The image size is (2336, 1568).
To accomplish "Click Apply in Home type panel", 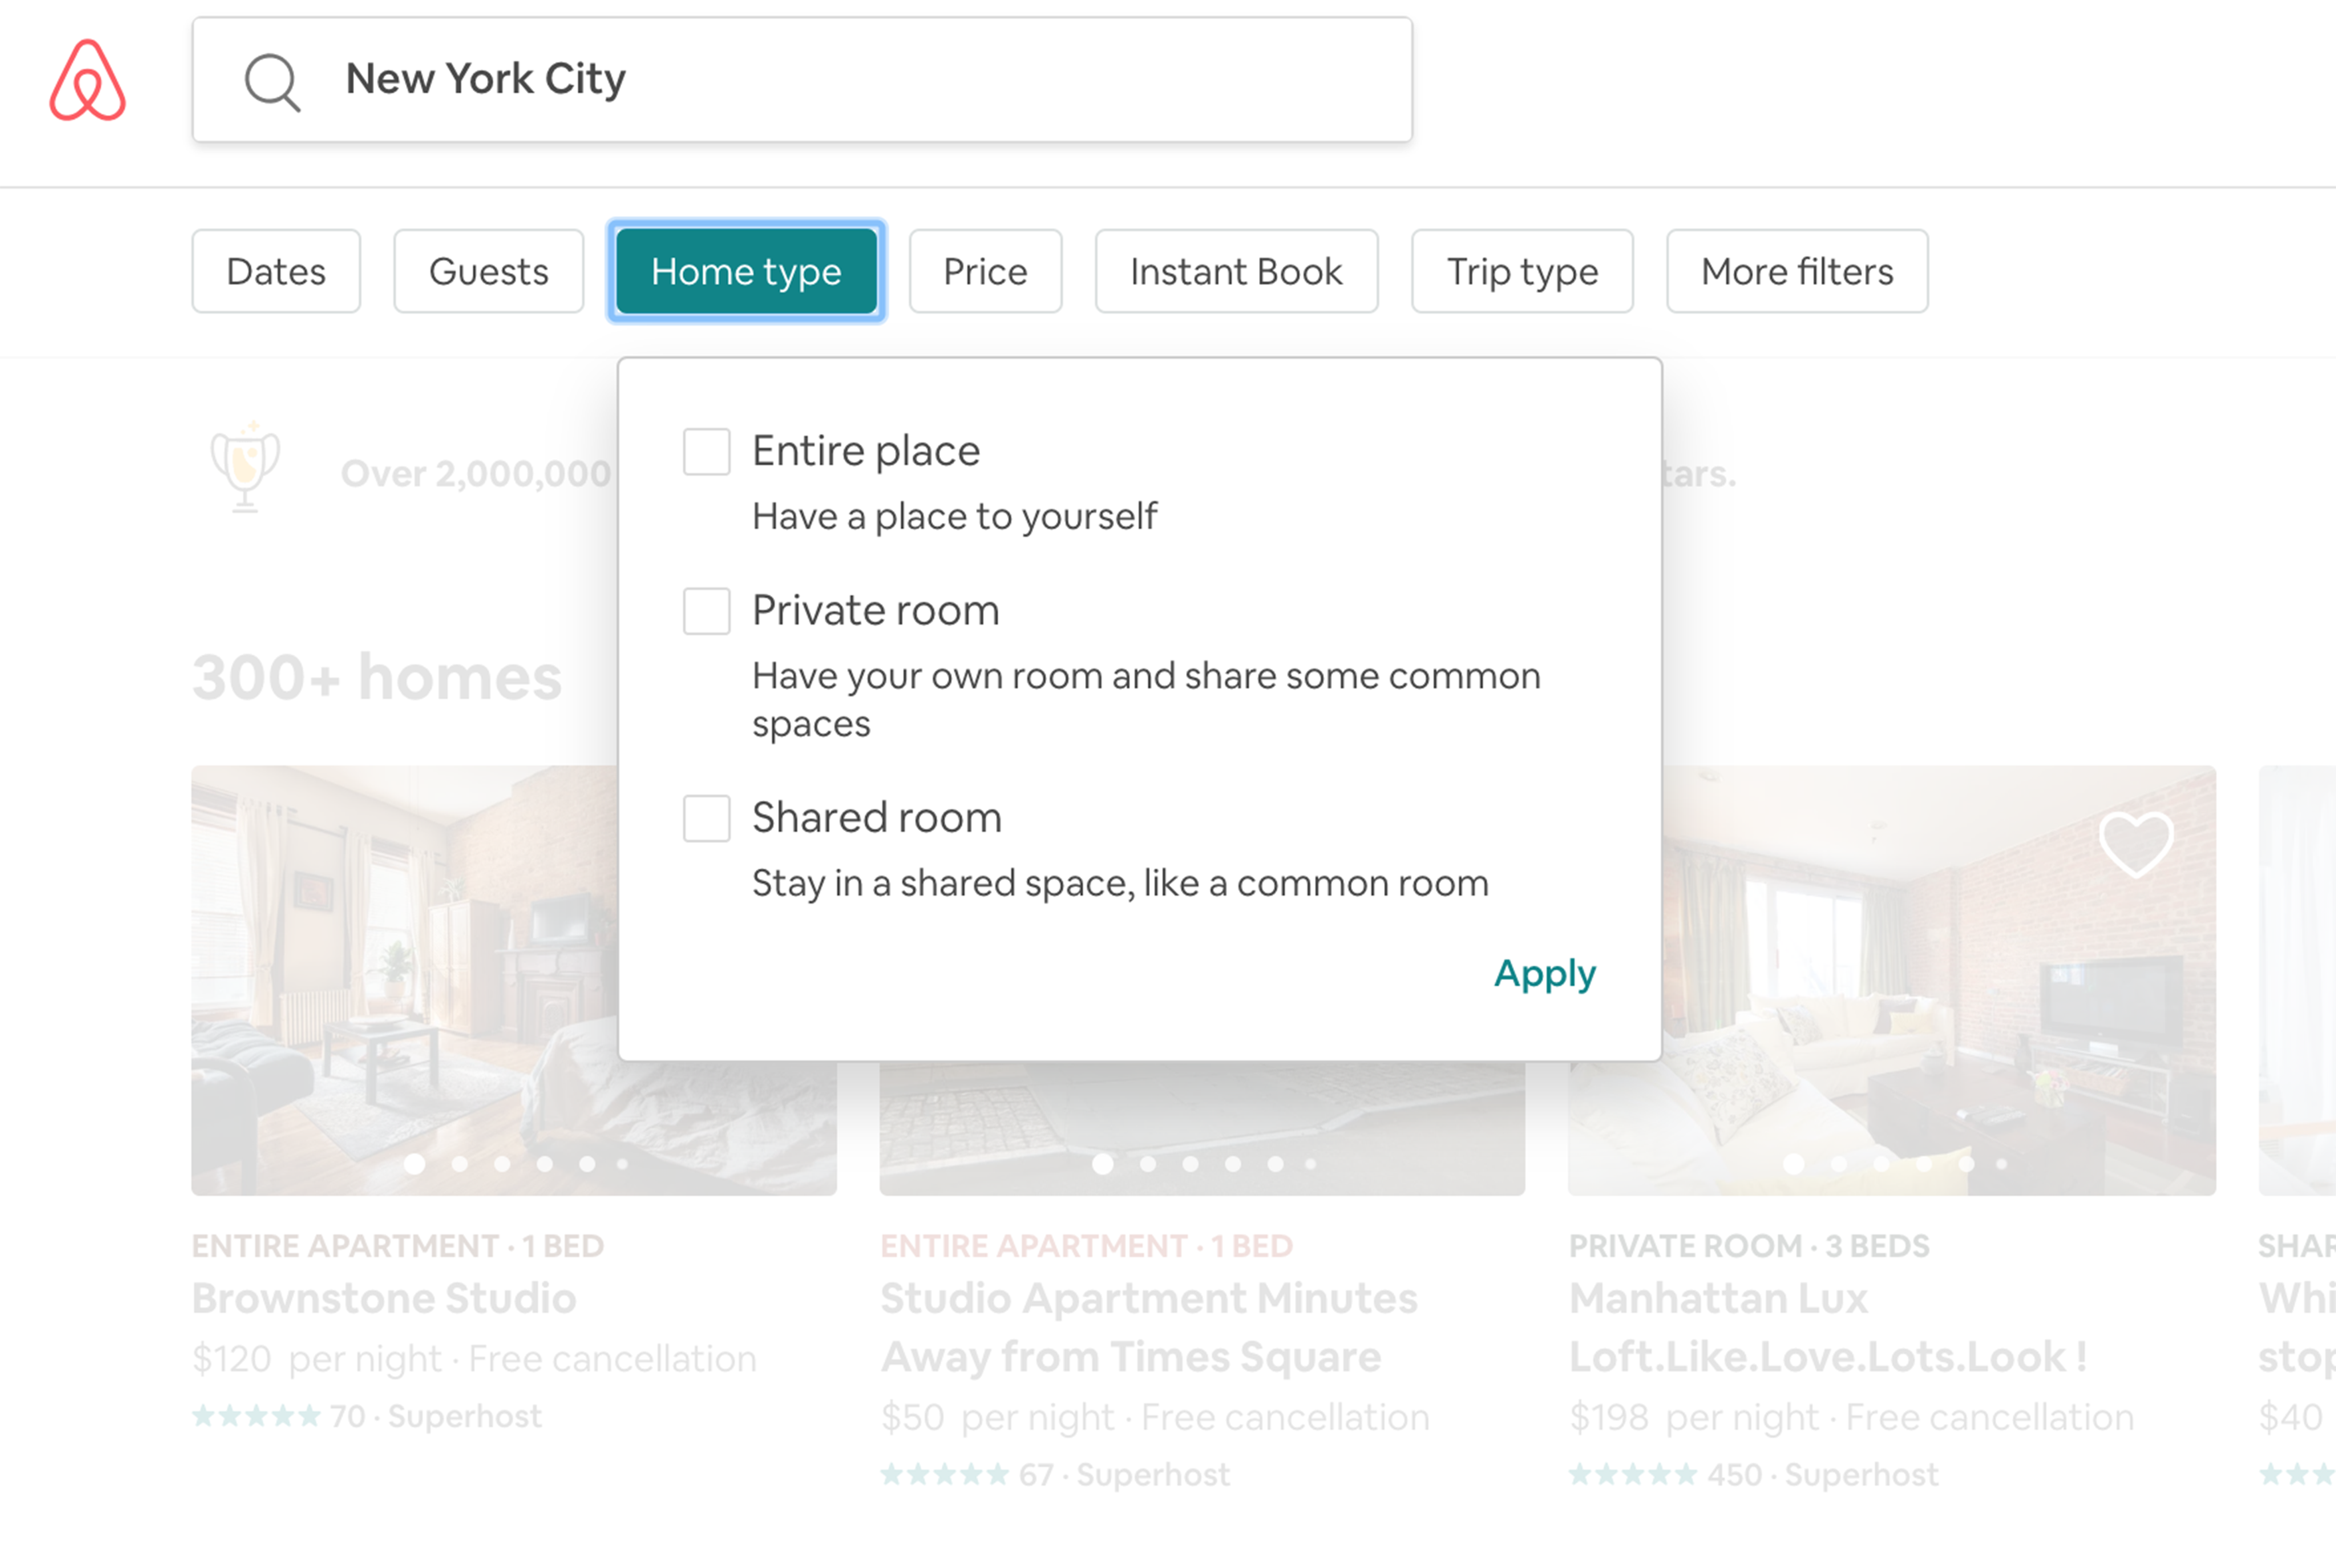I will click(1544, 973).
